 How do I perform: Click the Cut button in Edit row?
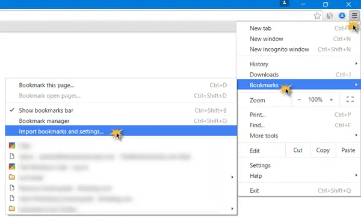tap(298, 150)
